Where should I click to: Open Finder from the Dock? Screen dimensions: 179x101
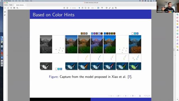[2, 37]
